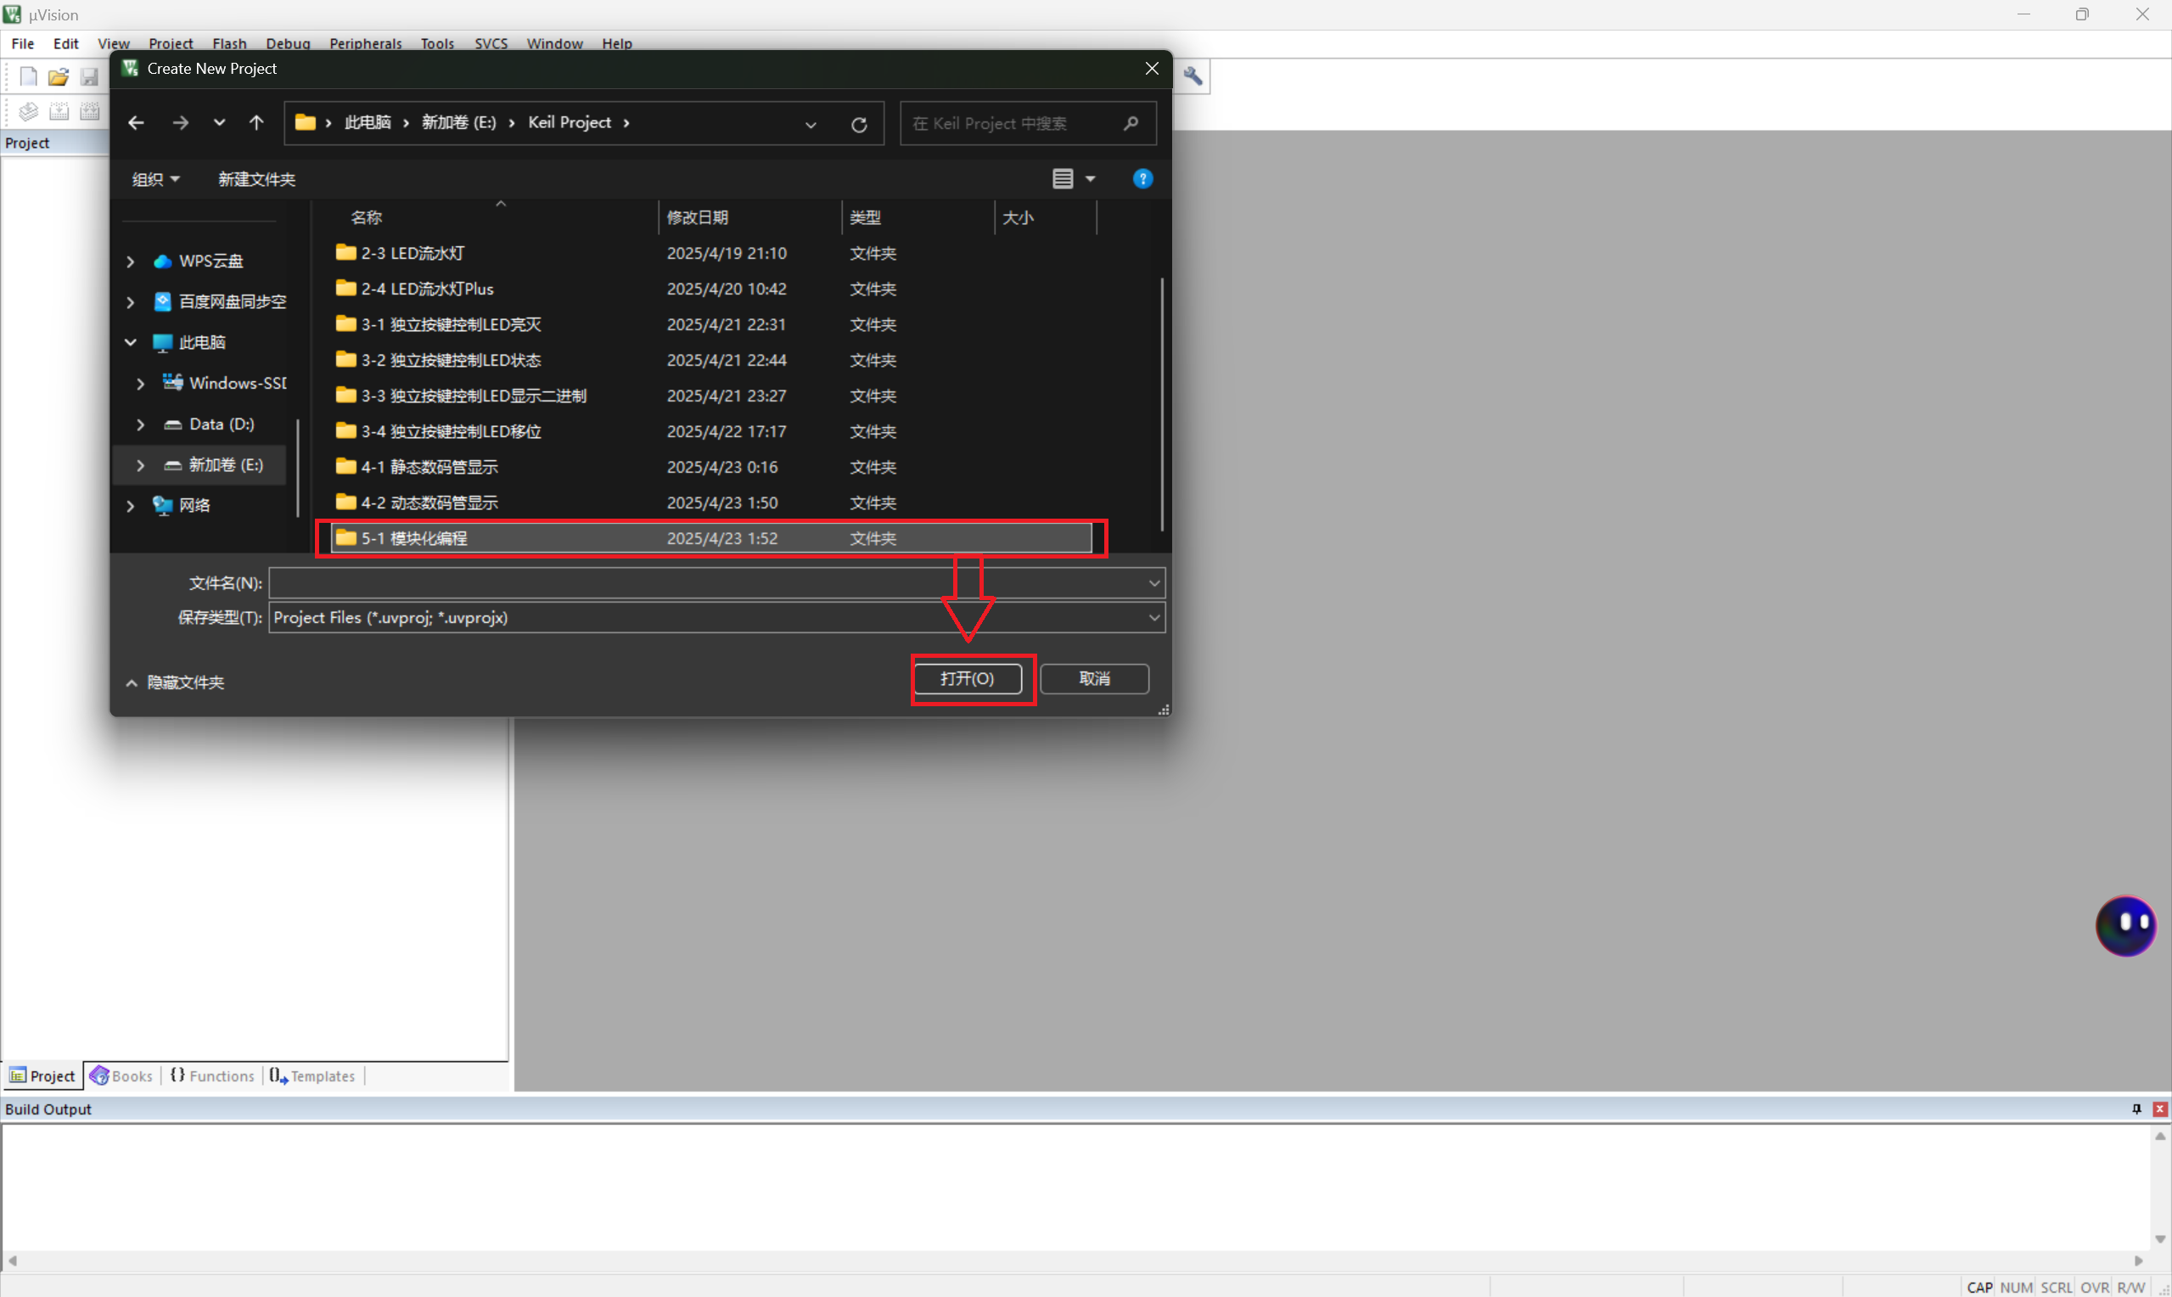
Task: Refresh the Keil Project folder listing
Action: 859,124
